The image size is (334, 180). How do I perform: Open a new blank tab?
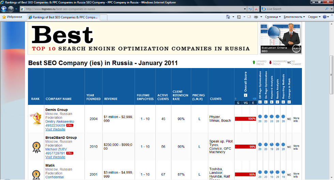click(x=104, y=17)
